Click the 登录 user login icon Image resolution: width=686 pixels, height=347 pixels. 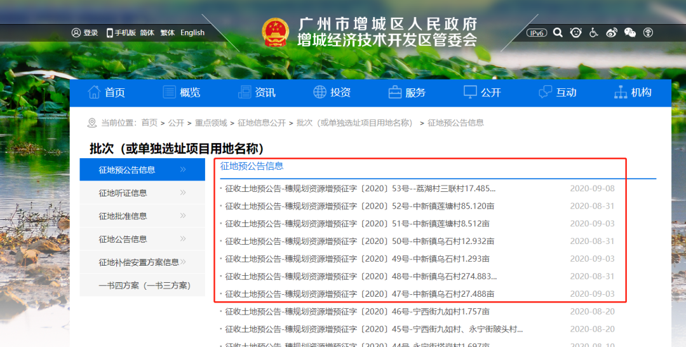(x=76, y=32)
